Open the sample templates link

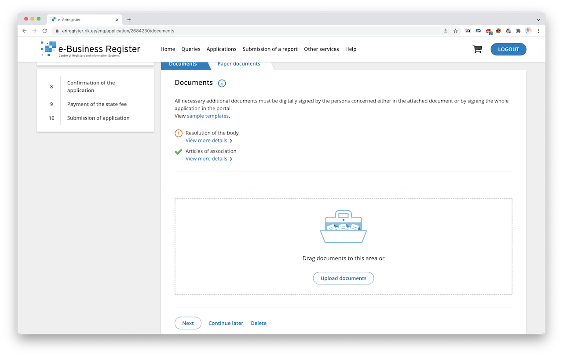208,116
